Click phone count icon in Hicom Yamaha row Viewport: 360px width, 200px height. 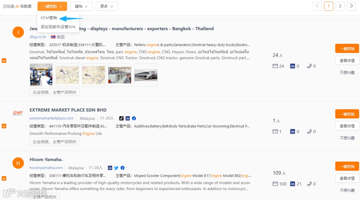click(x=309, y=184)
